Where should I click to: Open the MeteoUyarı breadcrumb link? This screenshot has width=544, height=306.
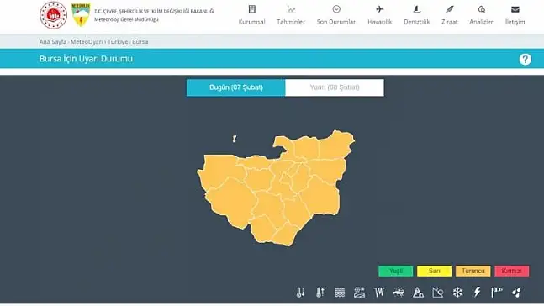click(87, 42)
